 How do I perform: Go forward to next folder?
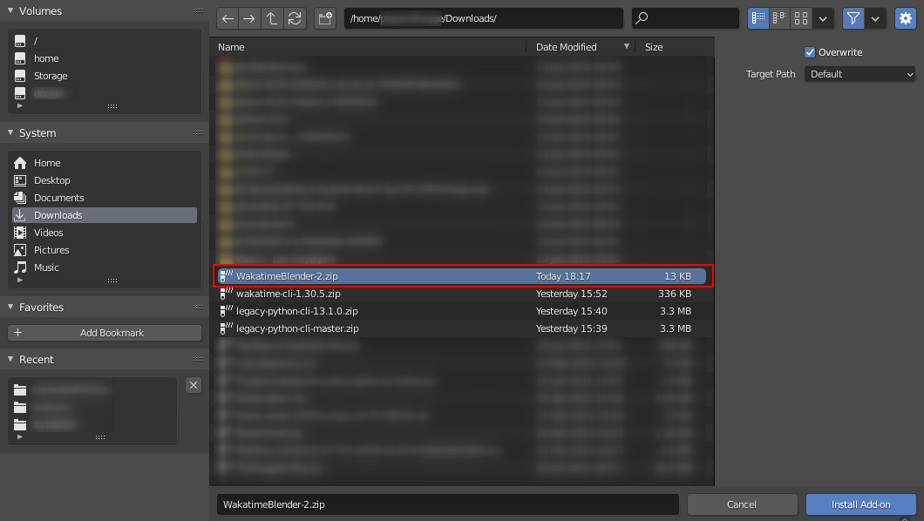(x=249, y=18)
